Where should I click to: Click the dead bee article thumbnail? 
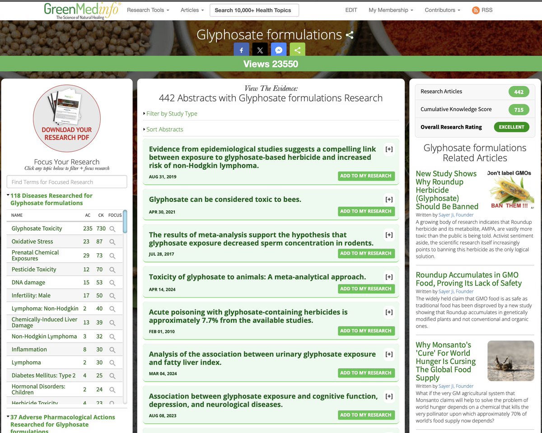point(511,361)
